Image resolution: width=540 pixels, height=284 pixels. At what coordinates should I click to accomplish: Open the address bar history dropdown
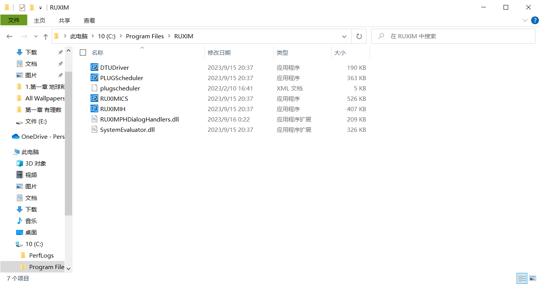point(344,36)
